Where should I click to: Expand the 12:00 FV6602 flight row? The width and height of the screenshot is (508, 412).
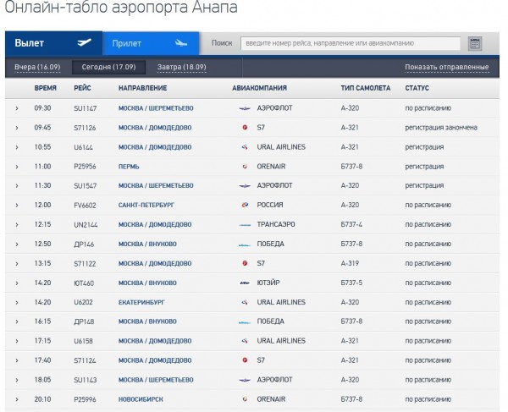[16, 205]
